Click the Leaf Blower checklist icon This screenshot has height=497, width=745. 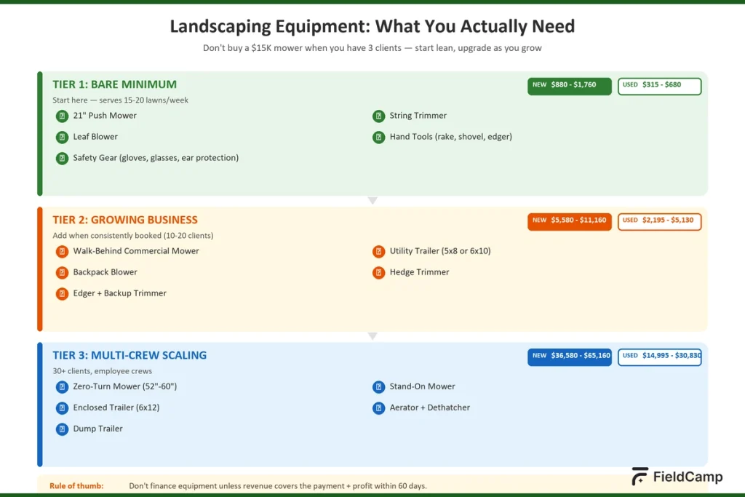pos(61,137)
